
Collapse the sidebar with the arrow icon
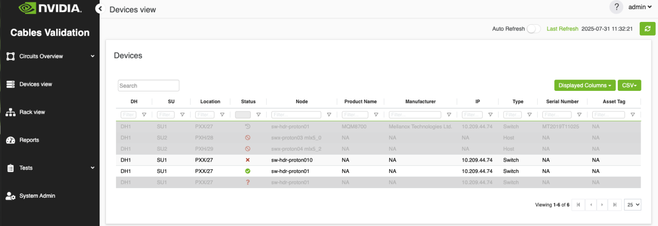(100, 9)
